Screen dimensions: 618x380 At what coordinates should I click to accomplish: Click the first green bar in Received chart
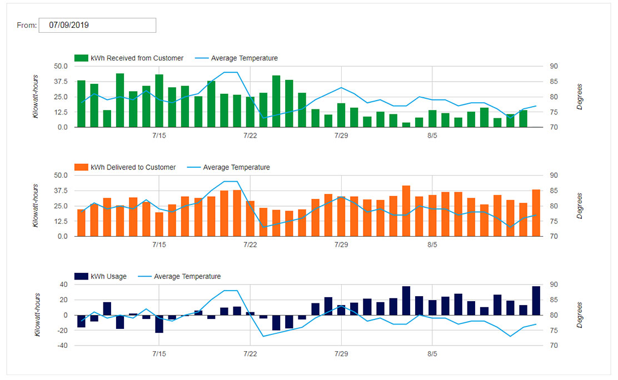[x=81, y=104]
